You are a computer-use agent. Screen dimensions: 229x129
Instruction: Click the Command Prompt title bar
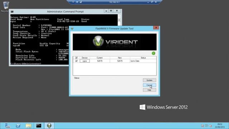[x=65, y=11]
